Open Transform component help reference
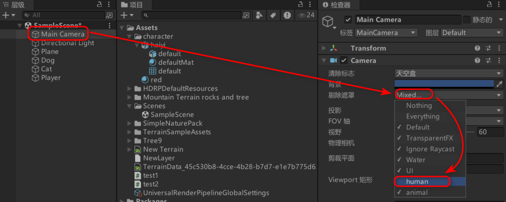The width and height of the screenshot is (506, 202). point(477,48)
